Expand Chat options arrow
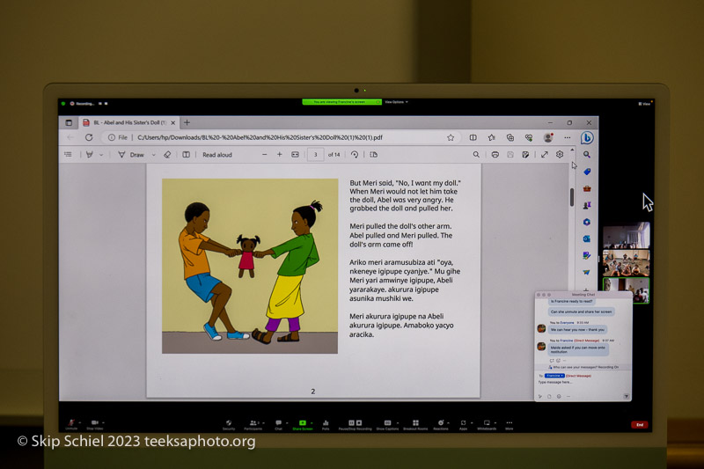Viewport: 704px width, 469px height. click(x=287, y=422)
